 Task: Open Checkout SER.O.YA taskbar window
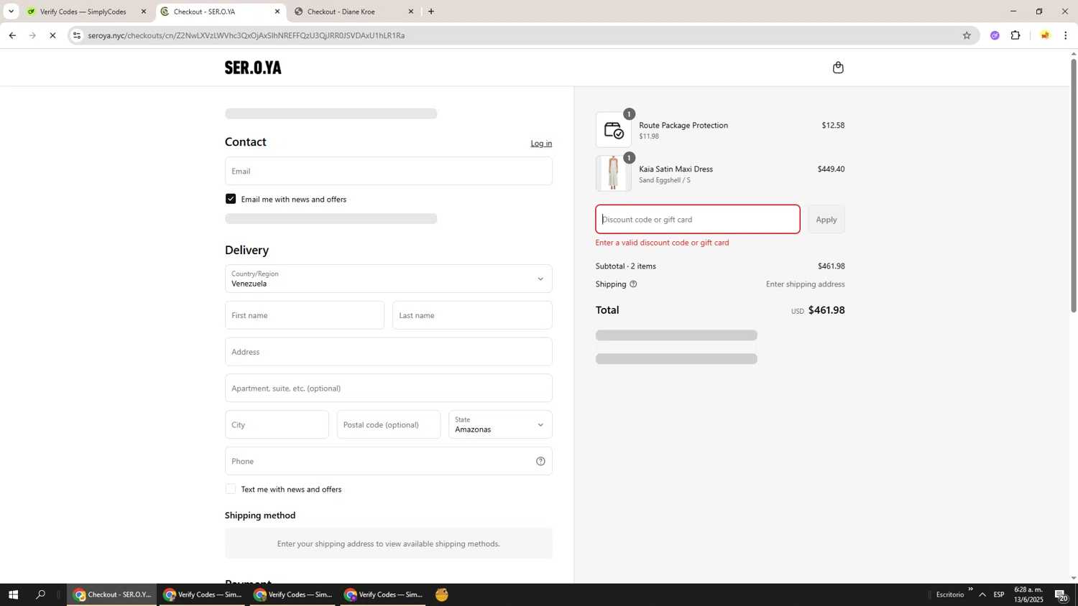(x=112, y=595)
